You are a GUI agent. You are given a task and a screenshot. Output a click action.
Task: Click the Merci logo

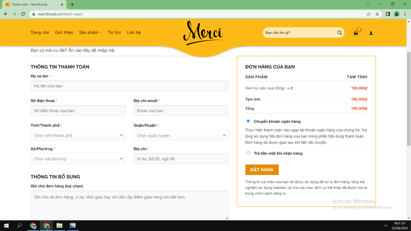click(203, 33)
